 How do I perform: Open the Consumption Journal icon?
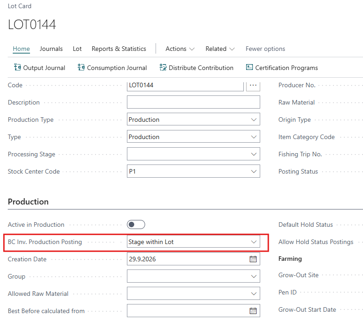[x=81, y=67]
